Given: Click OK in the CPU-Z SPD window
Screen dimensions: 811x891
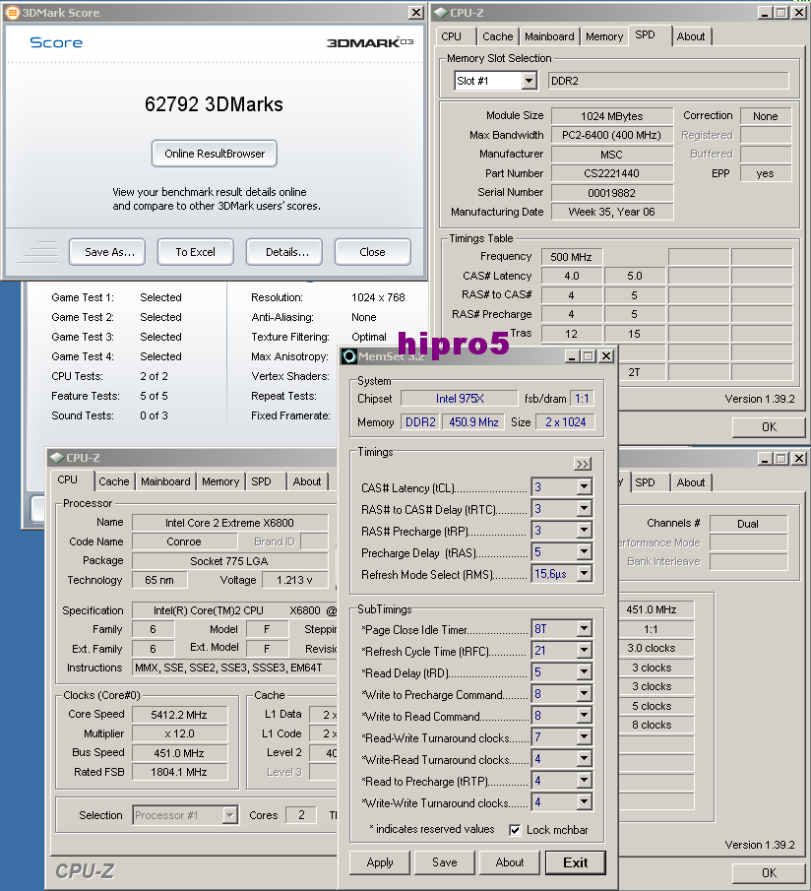Looking at the screenshot, I should [769, 426].
